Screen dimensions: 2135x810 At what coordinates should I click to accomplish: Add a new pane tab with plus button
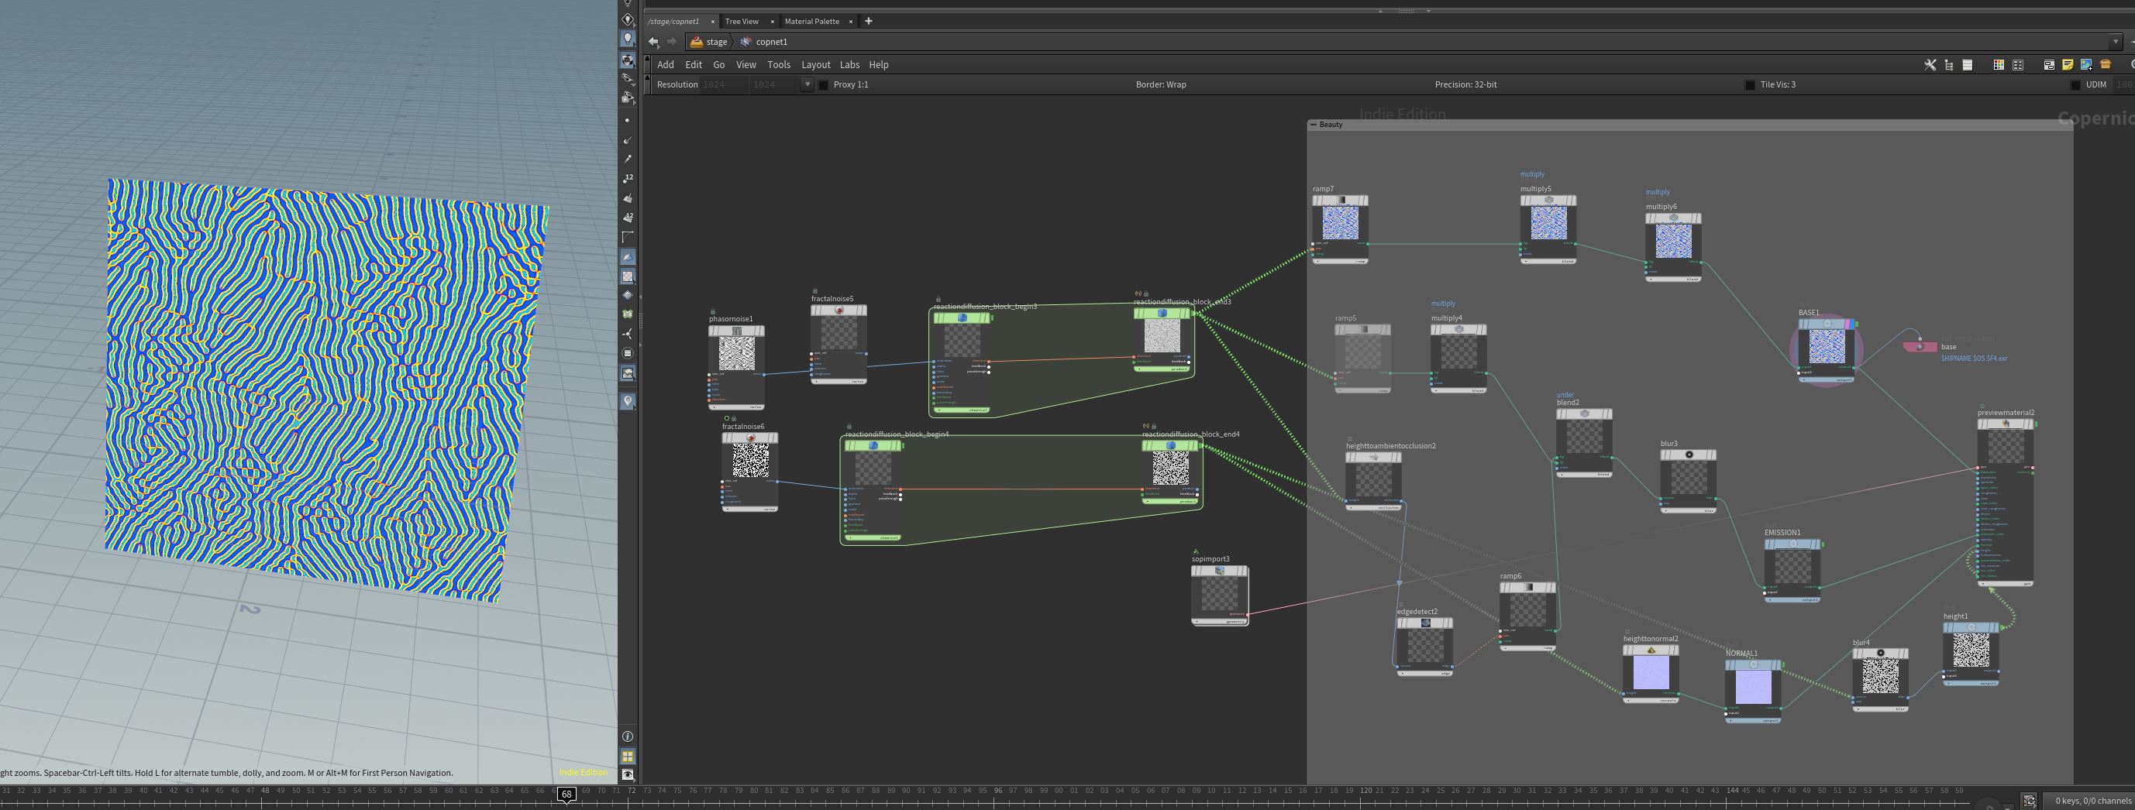pyautogui.click(x=869, y=22)
